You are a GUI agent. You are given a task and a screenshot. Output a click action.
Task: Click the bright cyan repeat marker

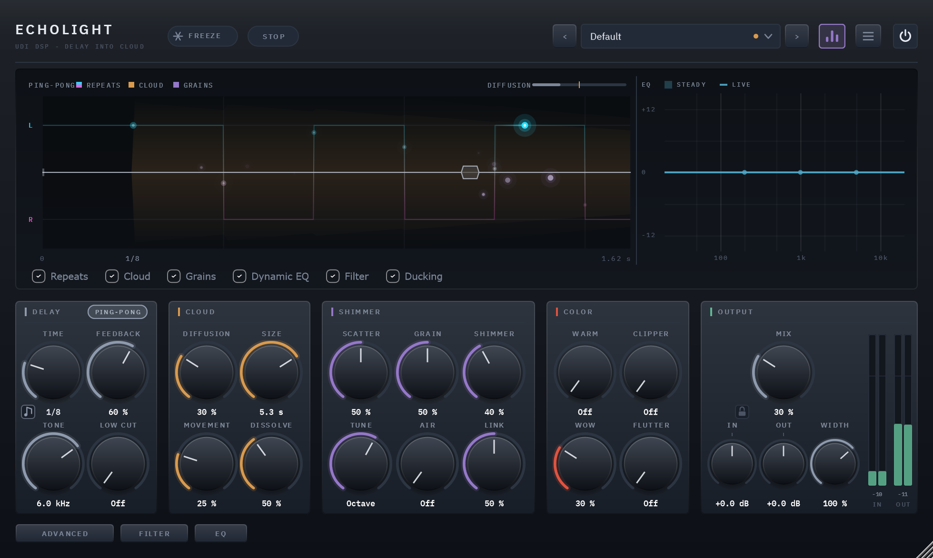(525, 125)
